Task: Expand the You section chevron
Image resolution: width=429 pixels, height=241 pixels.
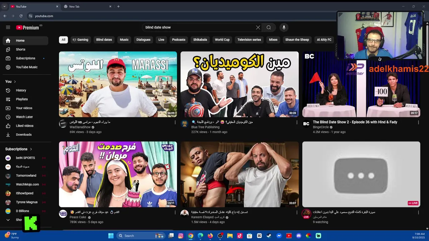Action: pyautogui.click(x=15, y=82)
